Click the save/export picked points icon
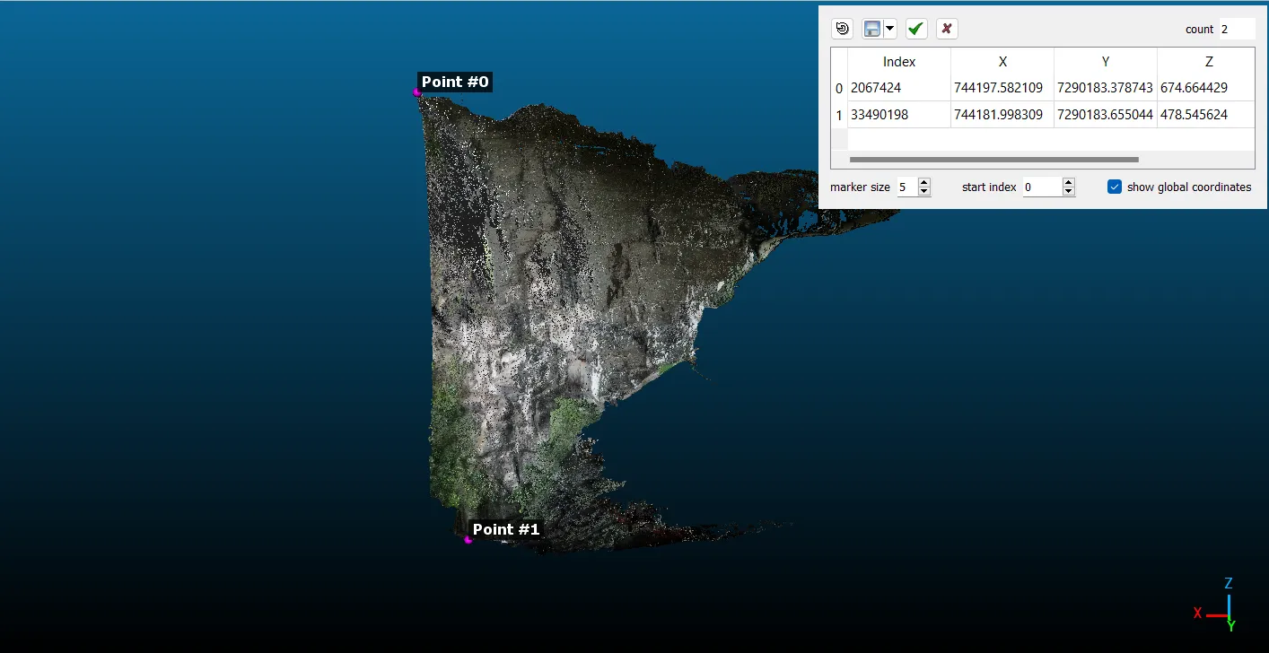The height and width of the screenshot is (653, 1269). point(871,29)
